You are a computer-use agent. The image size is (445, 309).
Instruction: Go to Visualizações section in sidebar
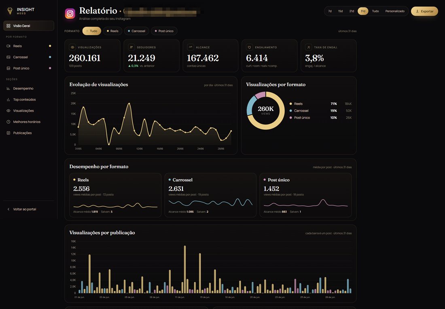29,111
